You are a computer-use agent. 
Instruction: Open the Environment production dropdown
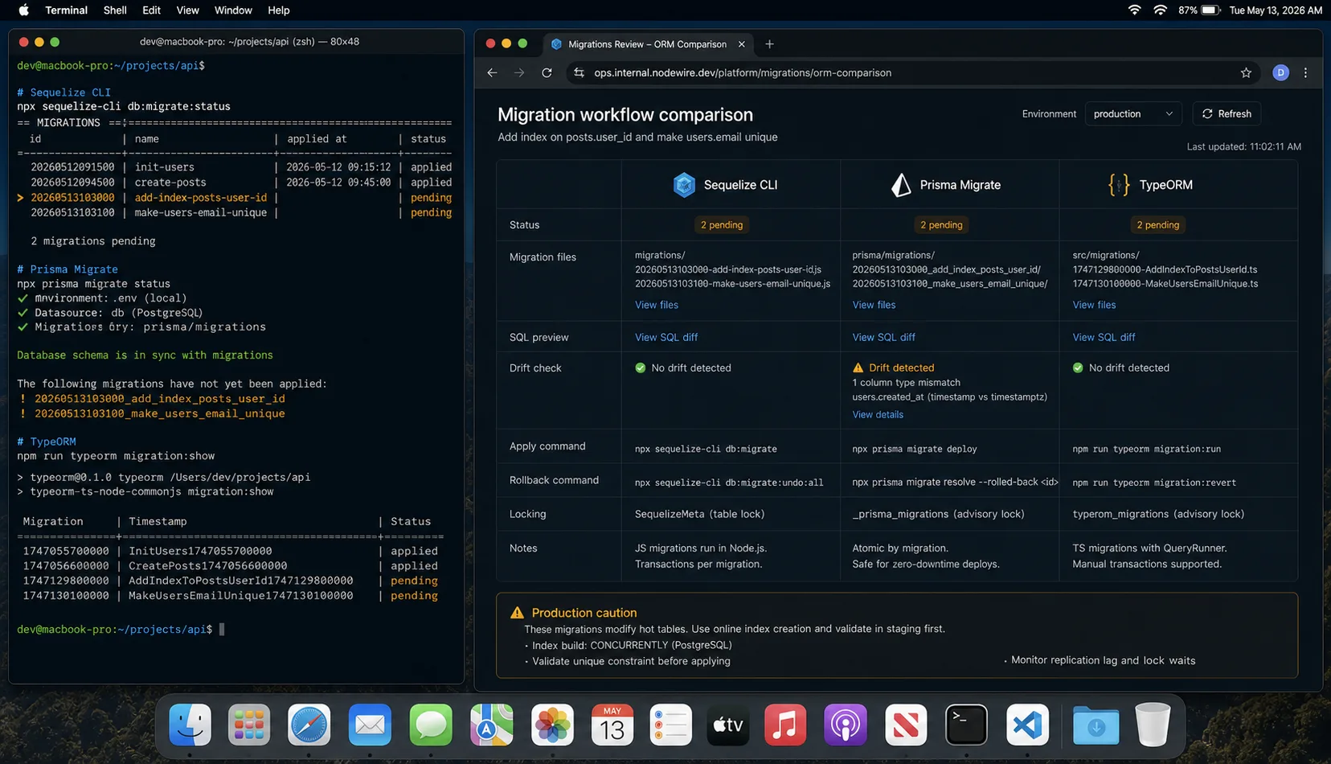click(1133, 114)
